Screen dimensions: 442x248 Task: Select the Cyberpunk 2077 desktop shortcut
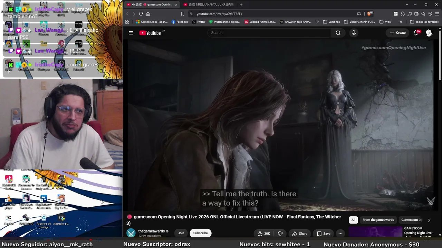[61, 183]
